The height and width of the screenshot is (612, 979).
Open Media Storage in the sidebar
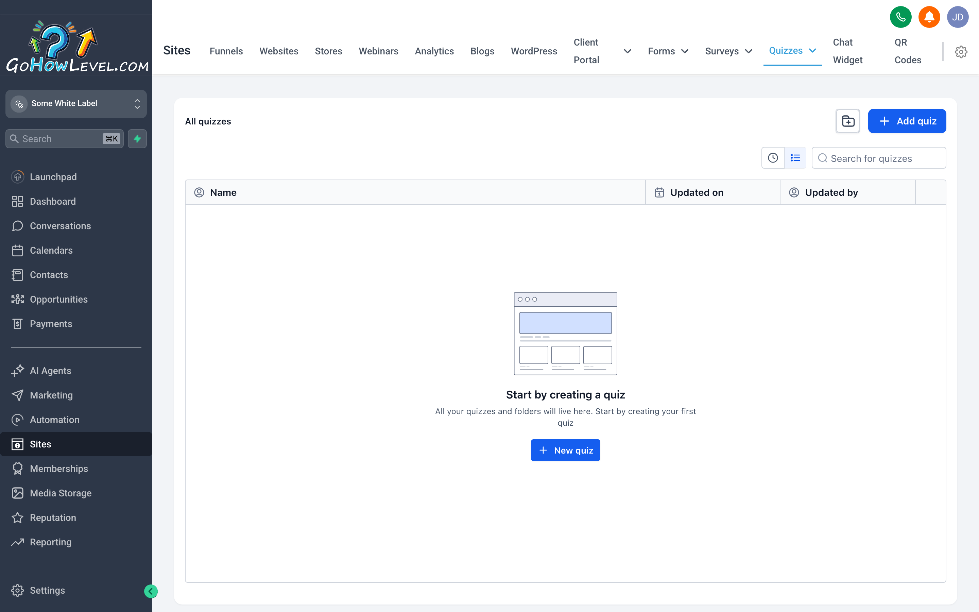(76, 493)
